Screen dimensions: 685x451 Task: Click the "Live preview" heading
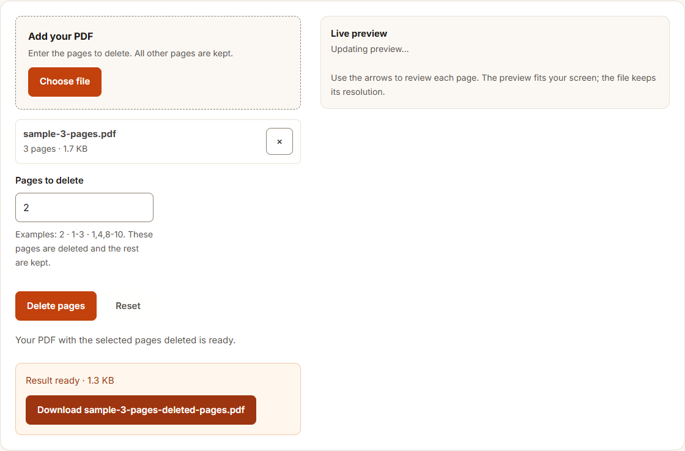(x=358, y=34)
